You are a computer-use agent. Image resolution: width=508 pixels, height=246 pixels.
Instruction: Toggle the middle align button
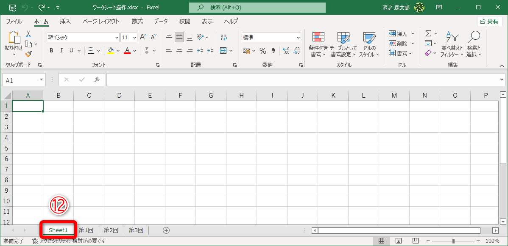179,37
